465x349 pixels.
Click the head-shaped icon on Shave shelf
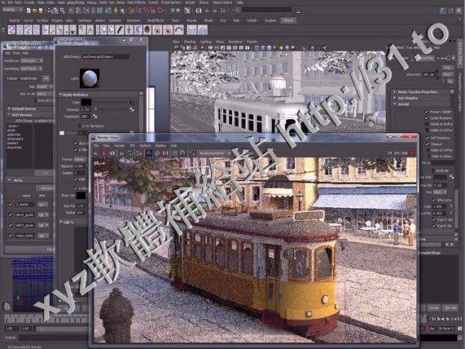(147, 29)
